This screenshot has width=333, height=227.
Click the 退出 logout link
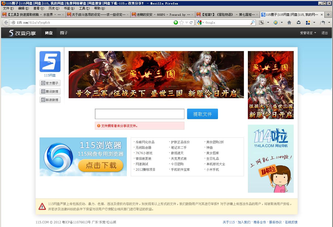click(x=325, y=33)
